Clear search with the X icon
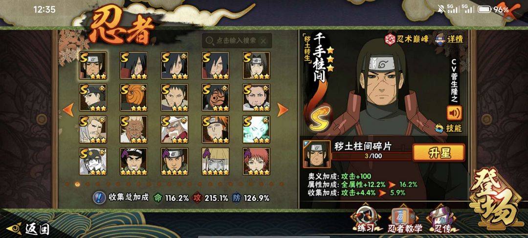The width and height of the screenshot is (528, 238). point(264,41)
